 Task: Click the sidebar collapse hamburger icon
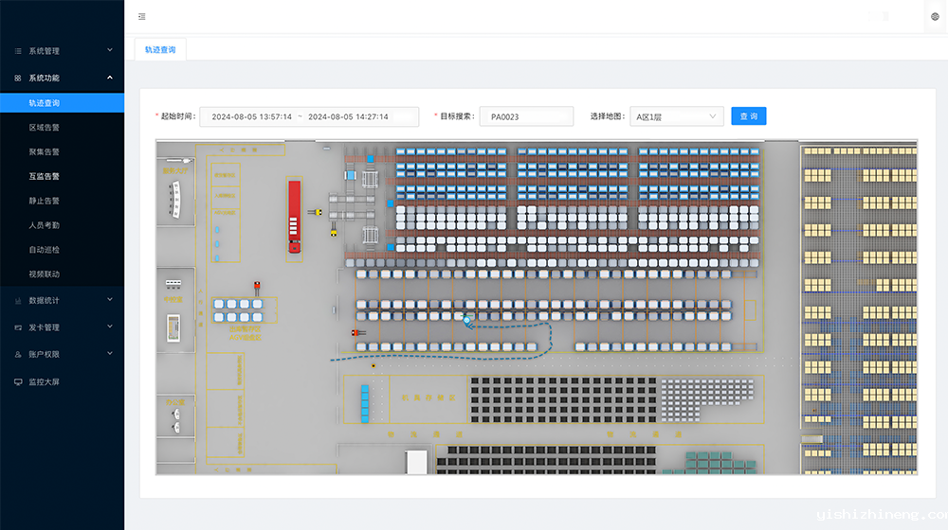pyautogui.click(x=142, y=16)
